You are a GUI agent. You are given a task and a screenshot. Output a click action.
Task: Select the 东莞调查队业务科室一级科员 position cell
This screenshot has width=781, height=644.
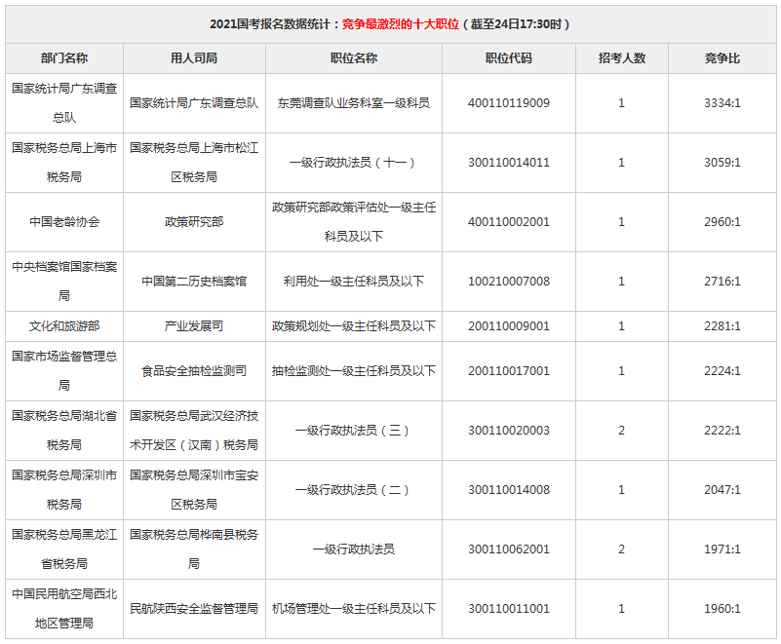coord(353,102)
